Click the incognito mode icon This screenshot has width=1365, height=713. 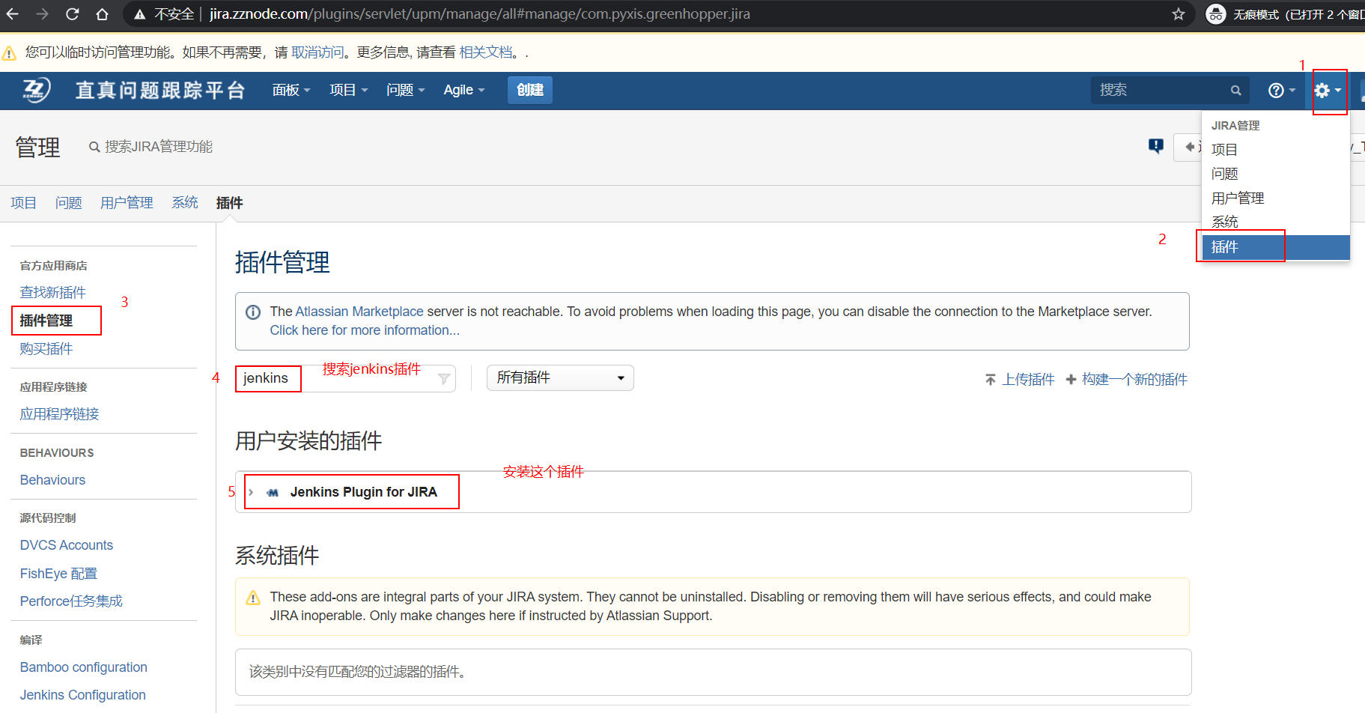point(1216,14)
